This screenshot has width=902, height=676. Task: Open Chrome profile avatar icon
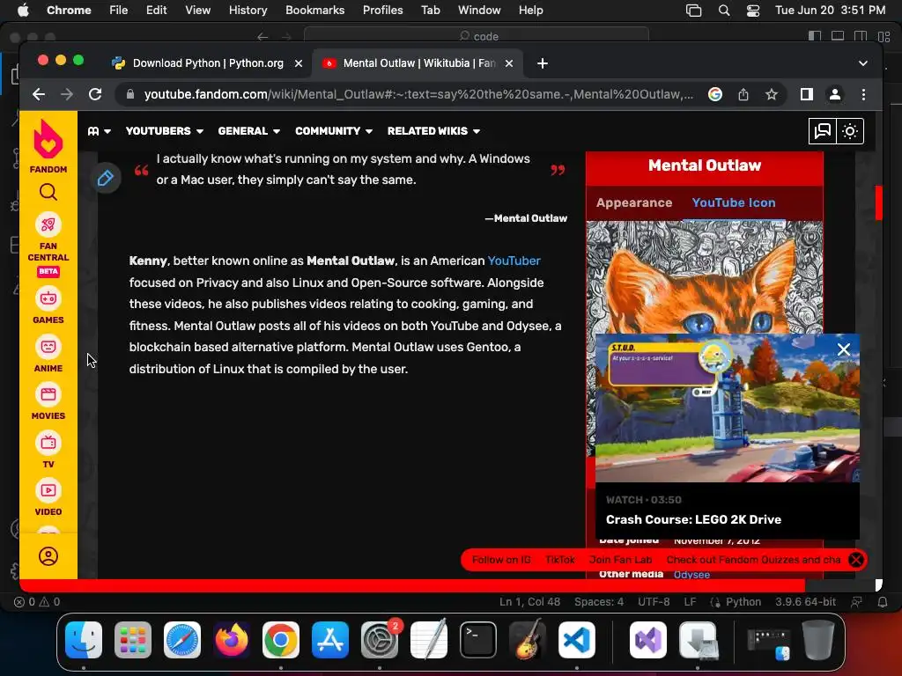835,94
